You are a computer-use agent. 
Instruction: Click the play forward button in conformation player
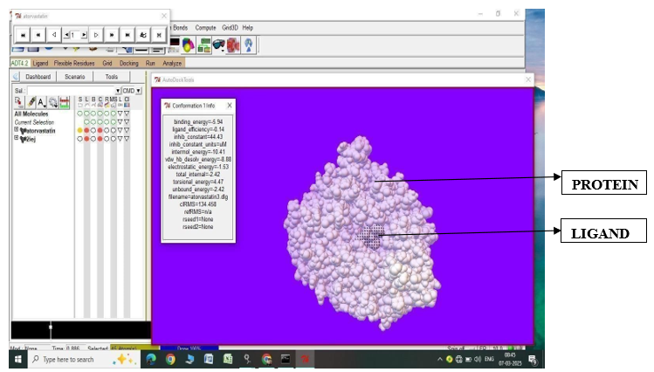point(96,34)
